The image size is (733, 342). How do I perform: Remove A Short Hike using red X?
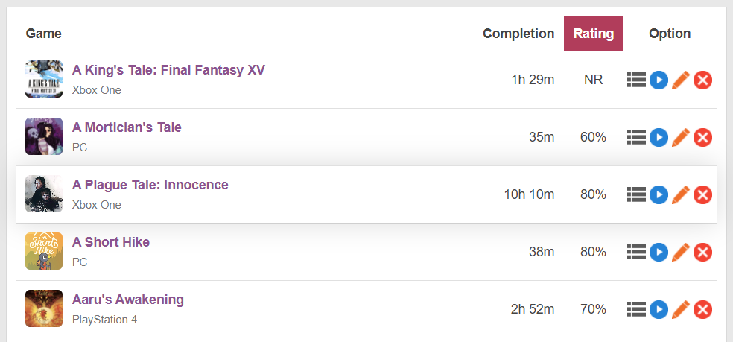pyautogui.click(x=702, y=252)
